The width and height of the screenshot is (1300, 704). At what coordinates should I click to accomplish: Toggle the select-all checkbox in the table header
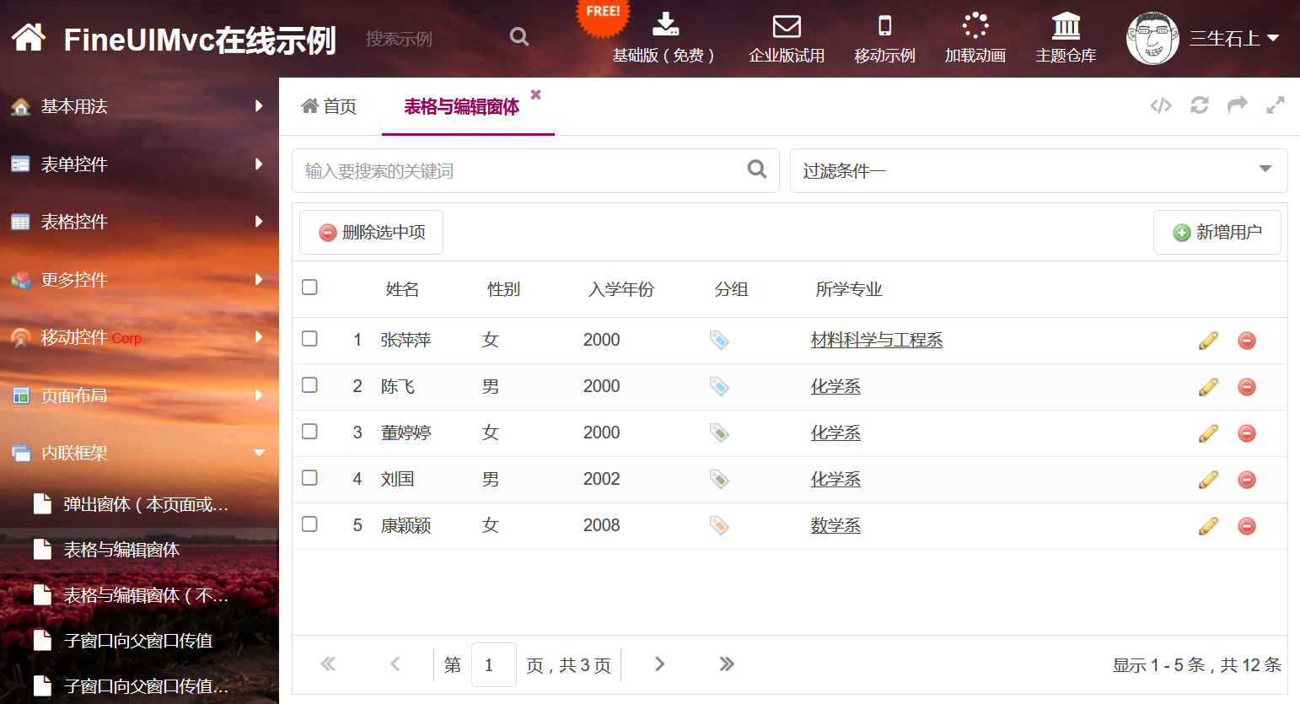(310, 288)
